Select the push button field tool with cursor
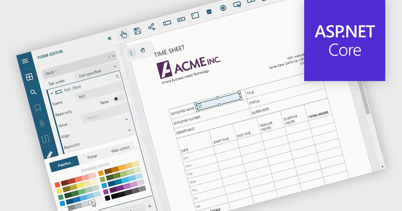402x211 pixels. [x=237, y=4]
